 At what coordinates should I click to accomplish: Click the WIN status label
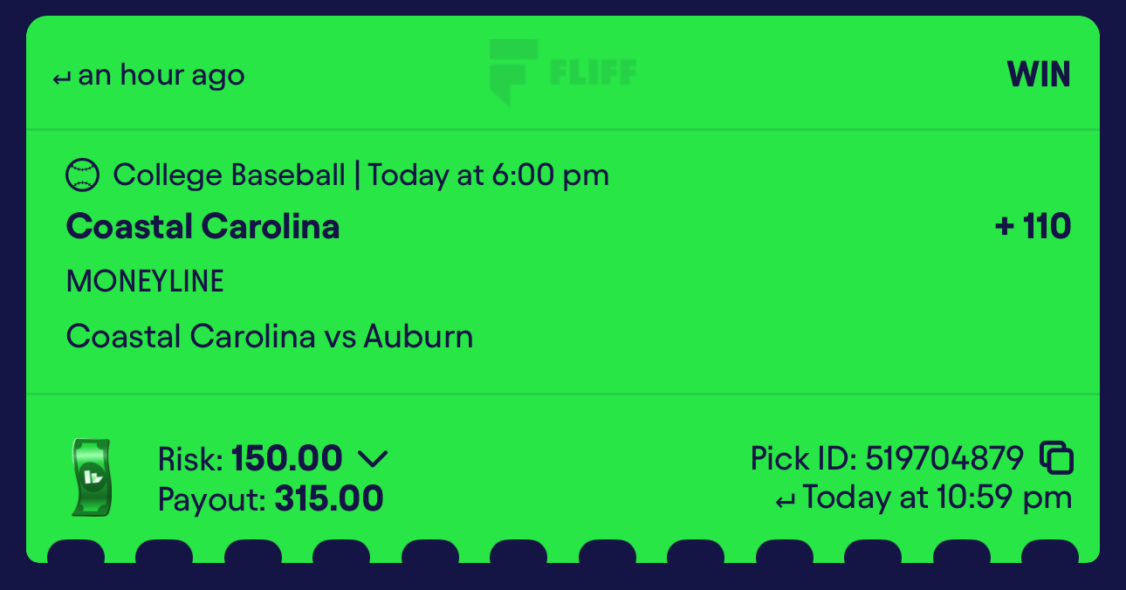pos(1039,75)
